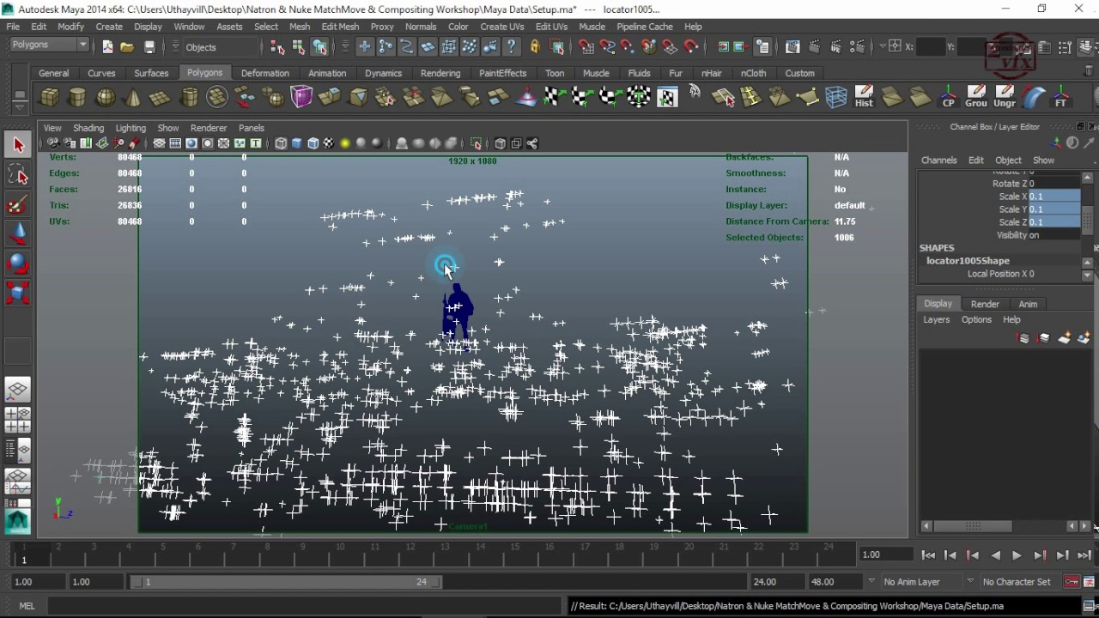Image resolution: width=1099 pixels, height=618 pixels.
Task: Create a polygon cone from the shelf
Action: [x=133, y=97]
